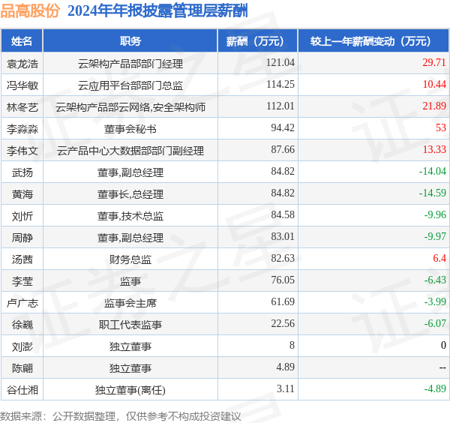
Task: Select the cell 董事长,总经理
Action: coord(130,194)
